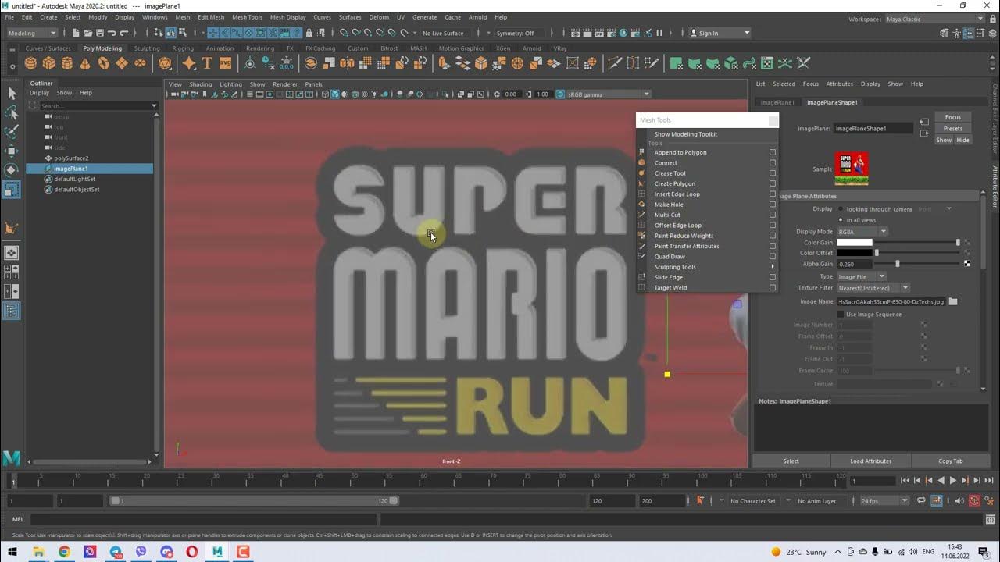Create a polygon plane from the shelf

point(122,63)
